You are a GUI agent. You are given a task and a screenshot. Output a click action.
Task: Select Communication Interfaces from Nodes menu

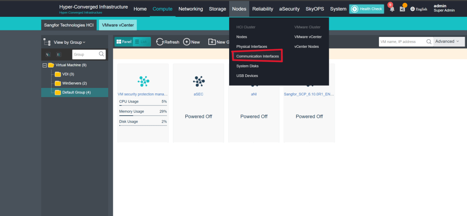pos(257,56)
